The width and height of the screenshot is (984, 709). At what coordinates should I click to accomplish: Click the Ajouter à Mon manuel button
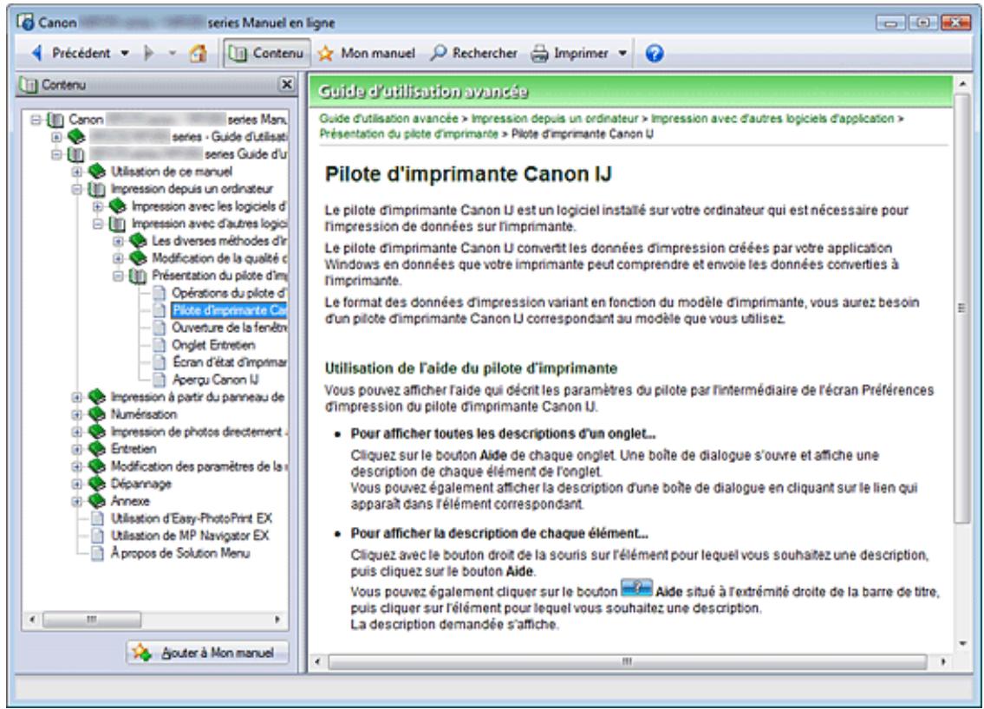(208, 653)
